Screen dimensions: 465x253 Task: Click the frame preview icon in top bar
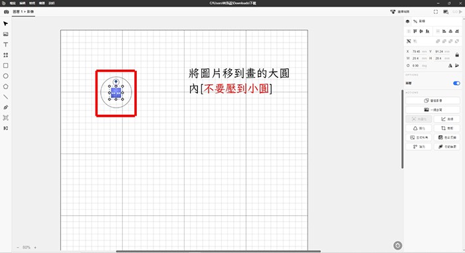[436, 11]
